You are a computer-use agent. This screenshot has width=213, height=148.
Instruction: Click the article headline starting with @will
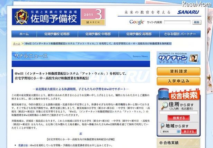71,76
